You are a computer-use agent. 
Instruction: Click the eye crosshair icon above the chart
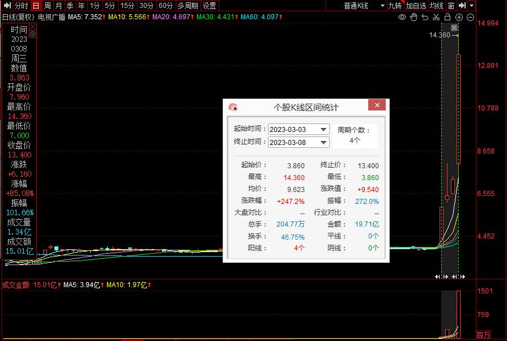click(x=403, y=18)
